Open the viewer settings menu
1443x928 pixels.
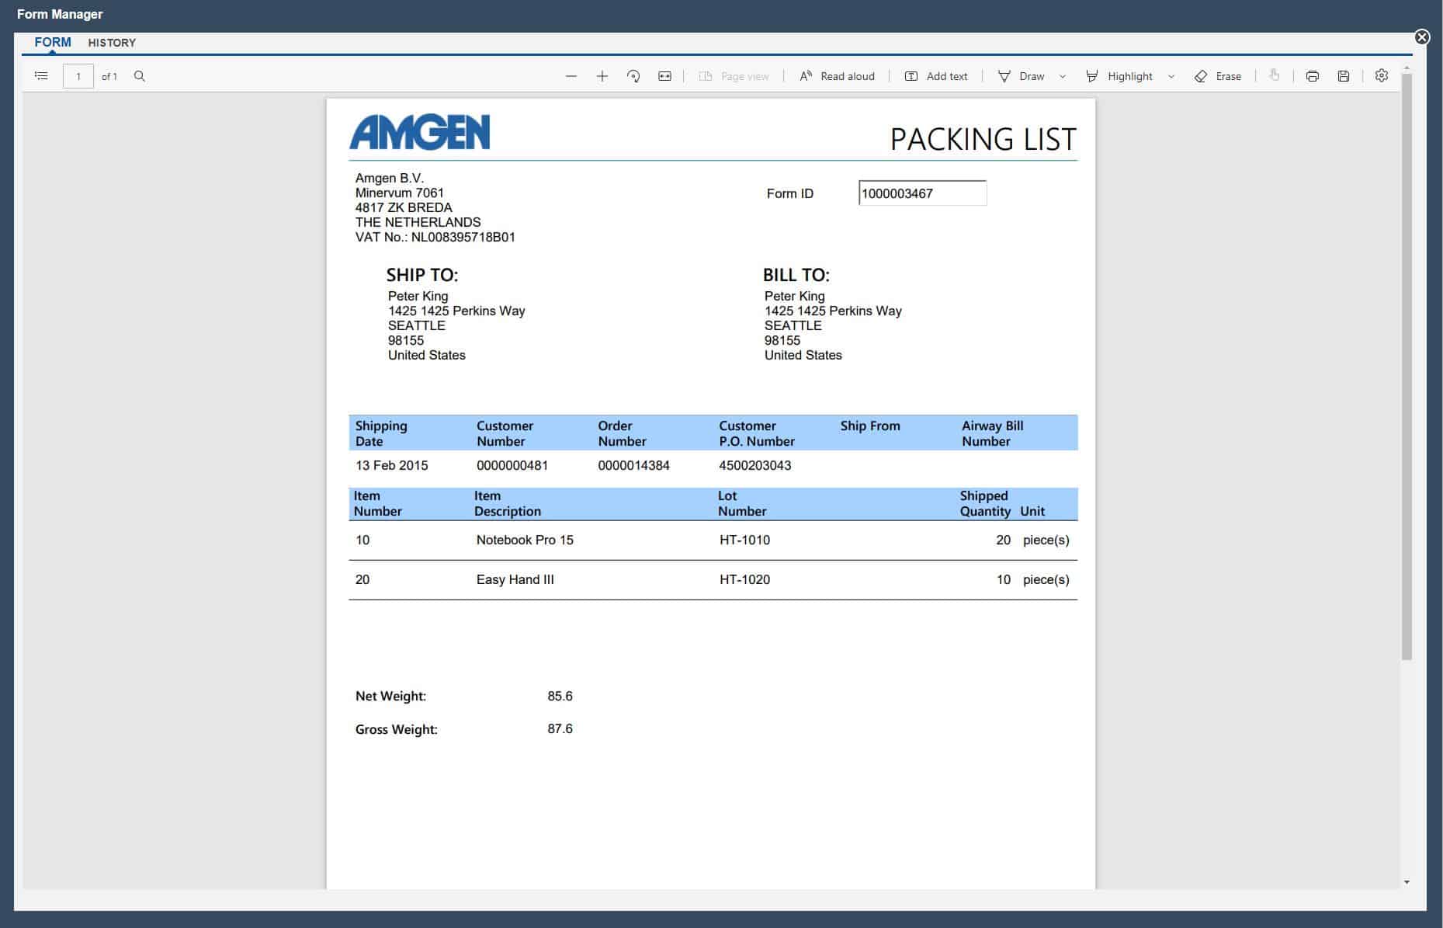pyautogui.click(x=1382, y=75)
